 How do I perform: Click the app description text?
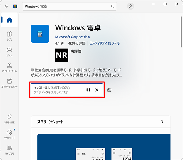coord(76,72)
